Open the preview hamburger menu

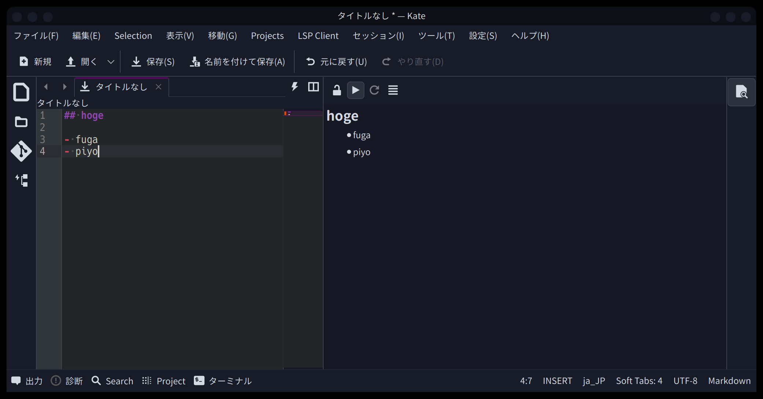click(393, 90)
